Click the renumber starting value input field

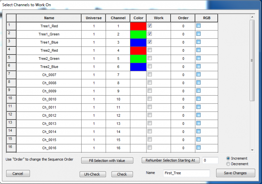tap(210, 160)
